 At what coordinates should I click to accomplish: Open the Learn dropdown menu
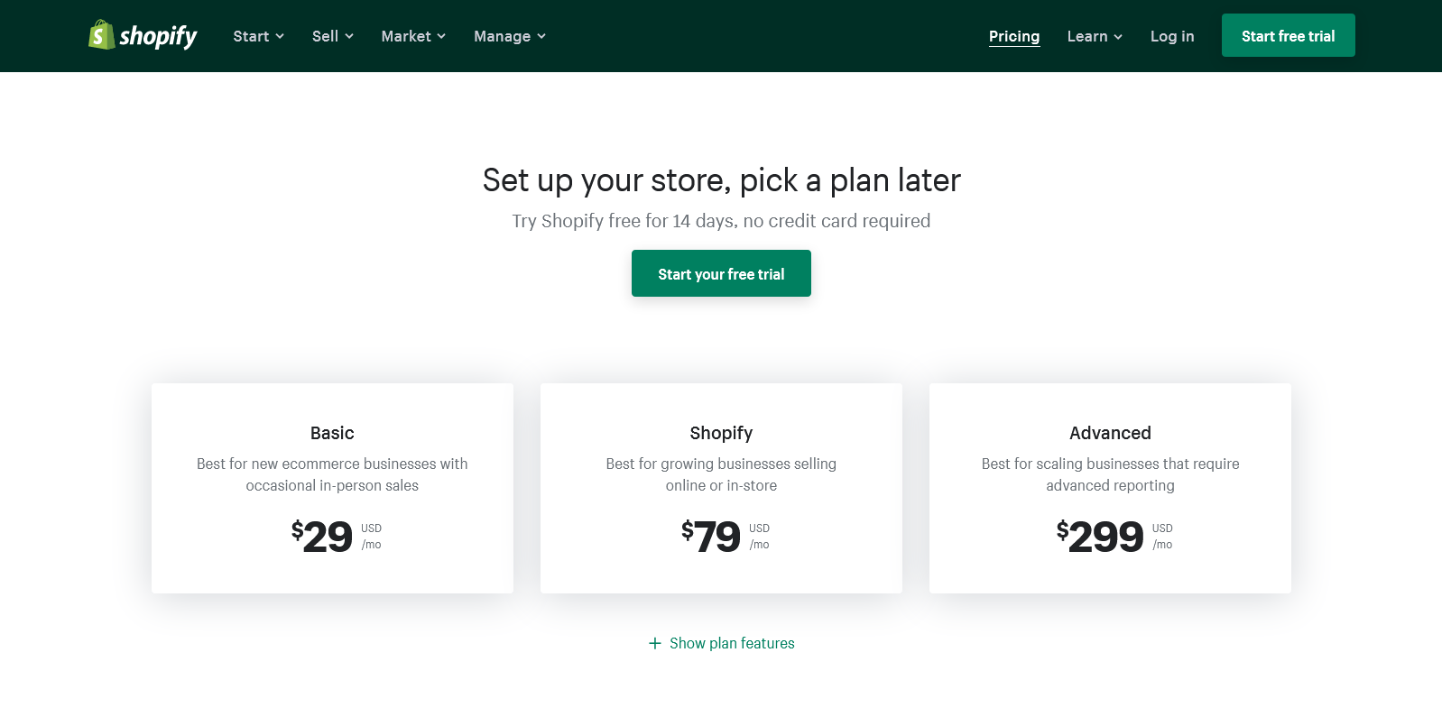1095,36
